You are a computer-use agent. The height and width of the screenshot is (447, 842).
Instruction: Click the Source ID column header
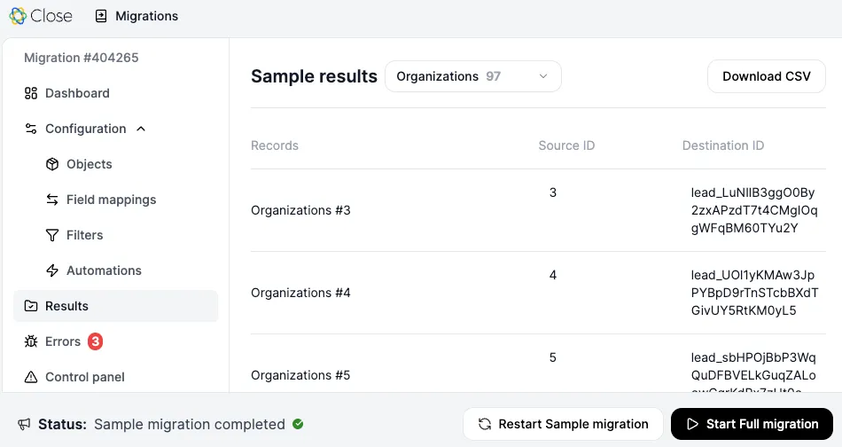click(566, 145)
